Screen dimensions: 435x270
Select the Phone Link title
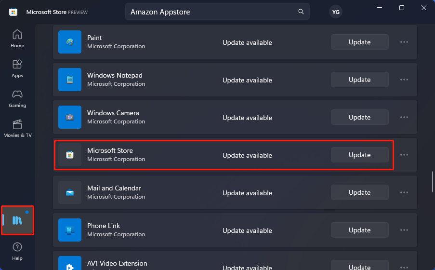(x=104, y=226)
